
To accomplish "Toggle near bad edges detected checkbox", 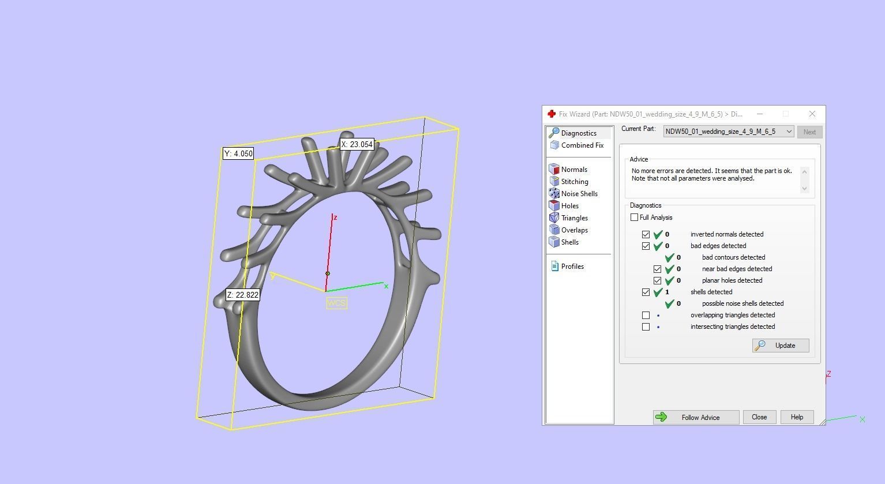I will tap(658, 269).
